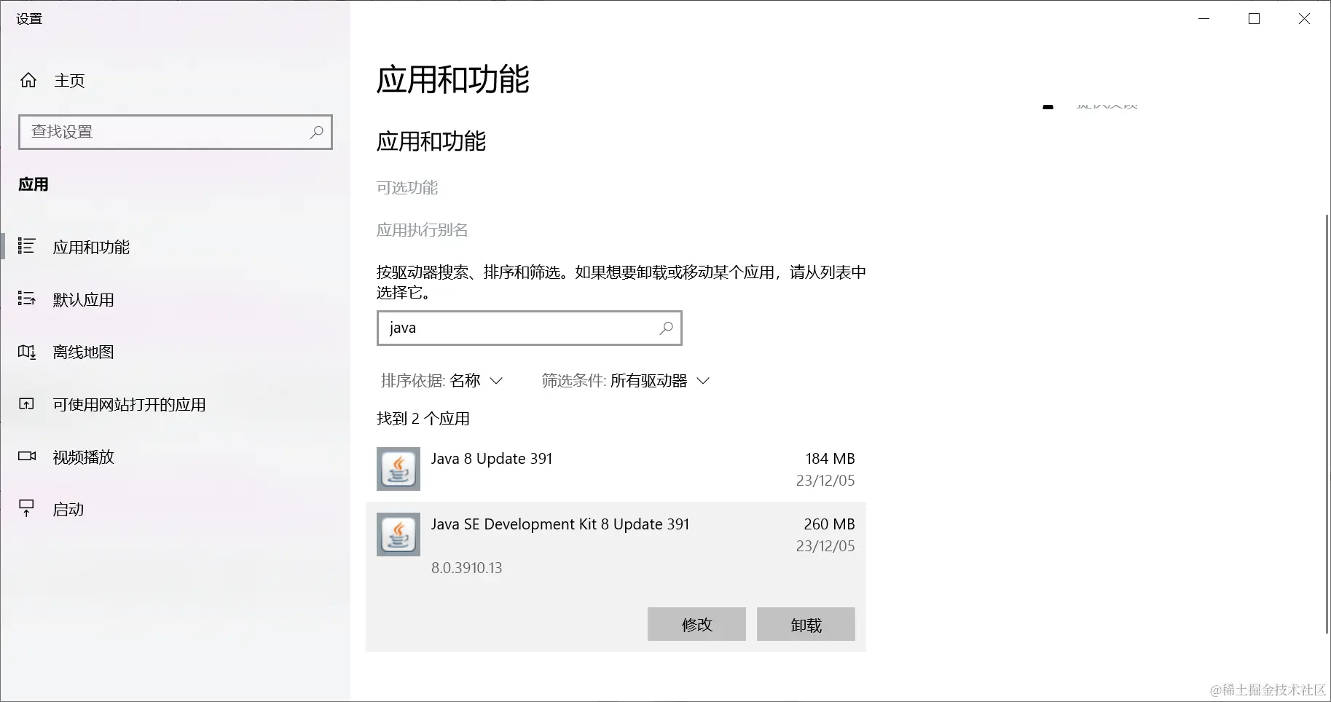Click the 卸载 (Uninstall) button
Viewport: 1331px width, 702px height.
(x=805, y=624)
